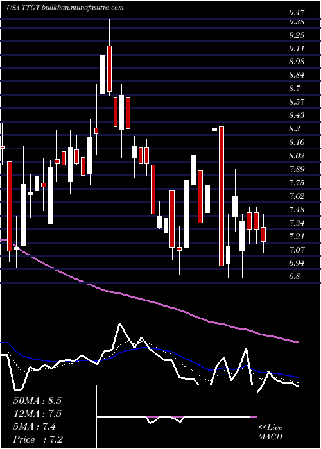Image resolution: width=321 pixels, height=449 pixels.
Task: Click the 8.7 price axis label
Action: [295, 89]
